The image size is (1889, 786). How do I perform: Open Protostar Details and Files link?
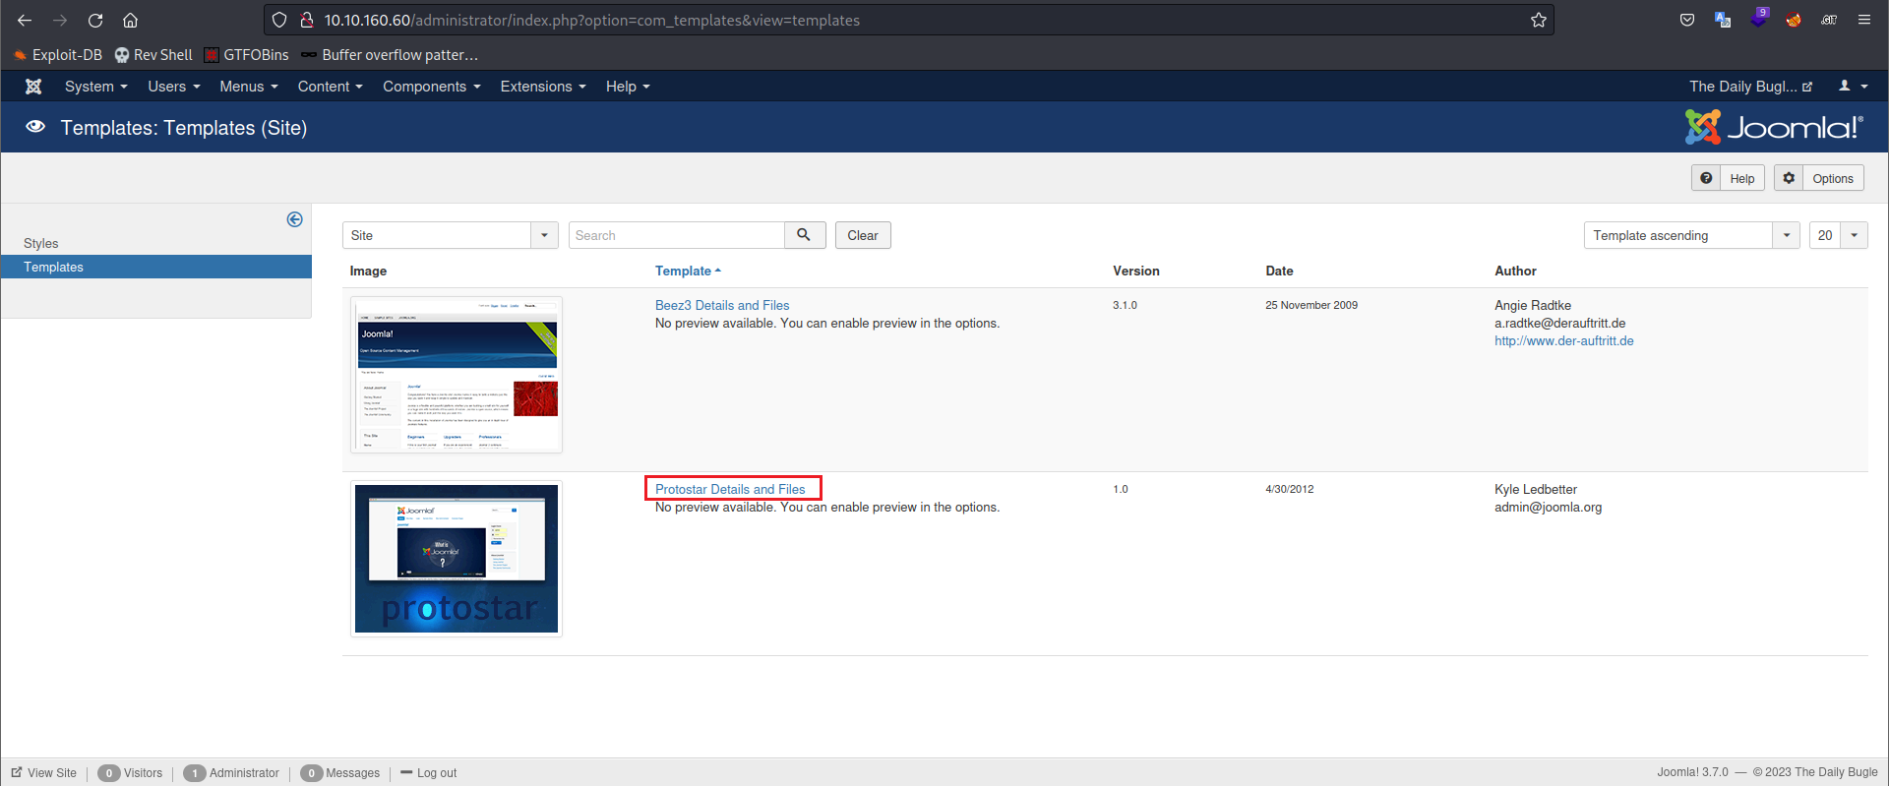click(x=730, y=489)
